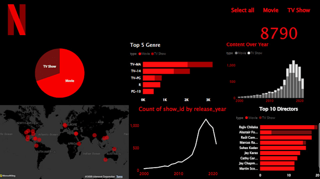Select the TV-MA TV Show bar segment
The height and width of the screenshot is (179, 320).
click(x=200, y=65)
